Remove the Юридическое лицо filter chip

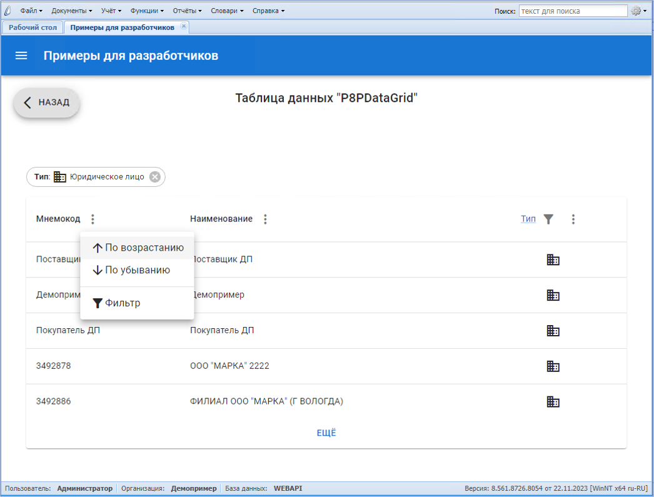(154, 177)
